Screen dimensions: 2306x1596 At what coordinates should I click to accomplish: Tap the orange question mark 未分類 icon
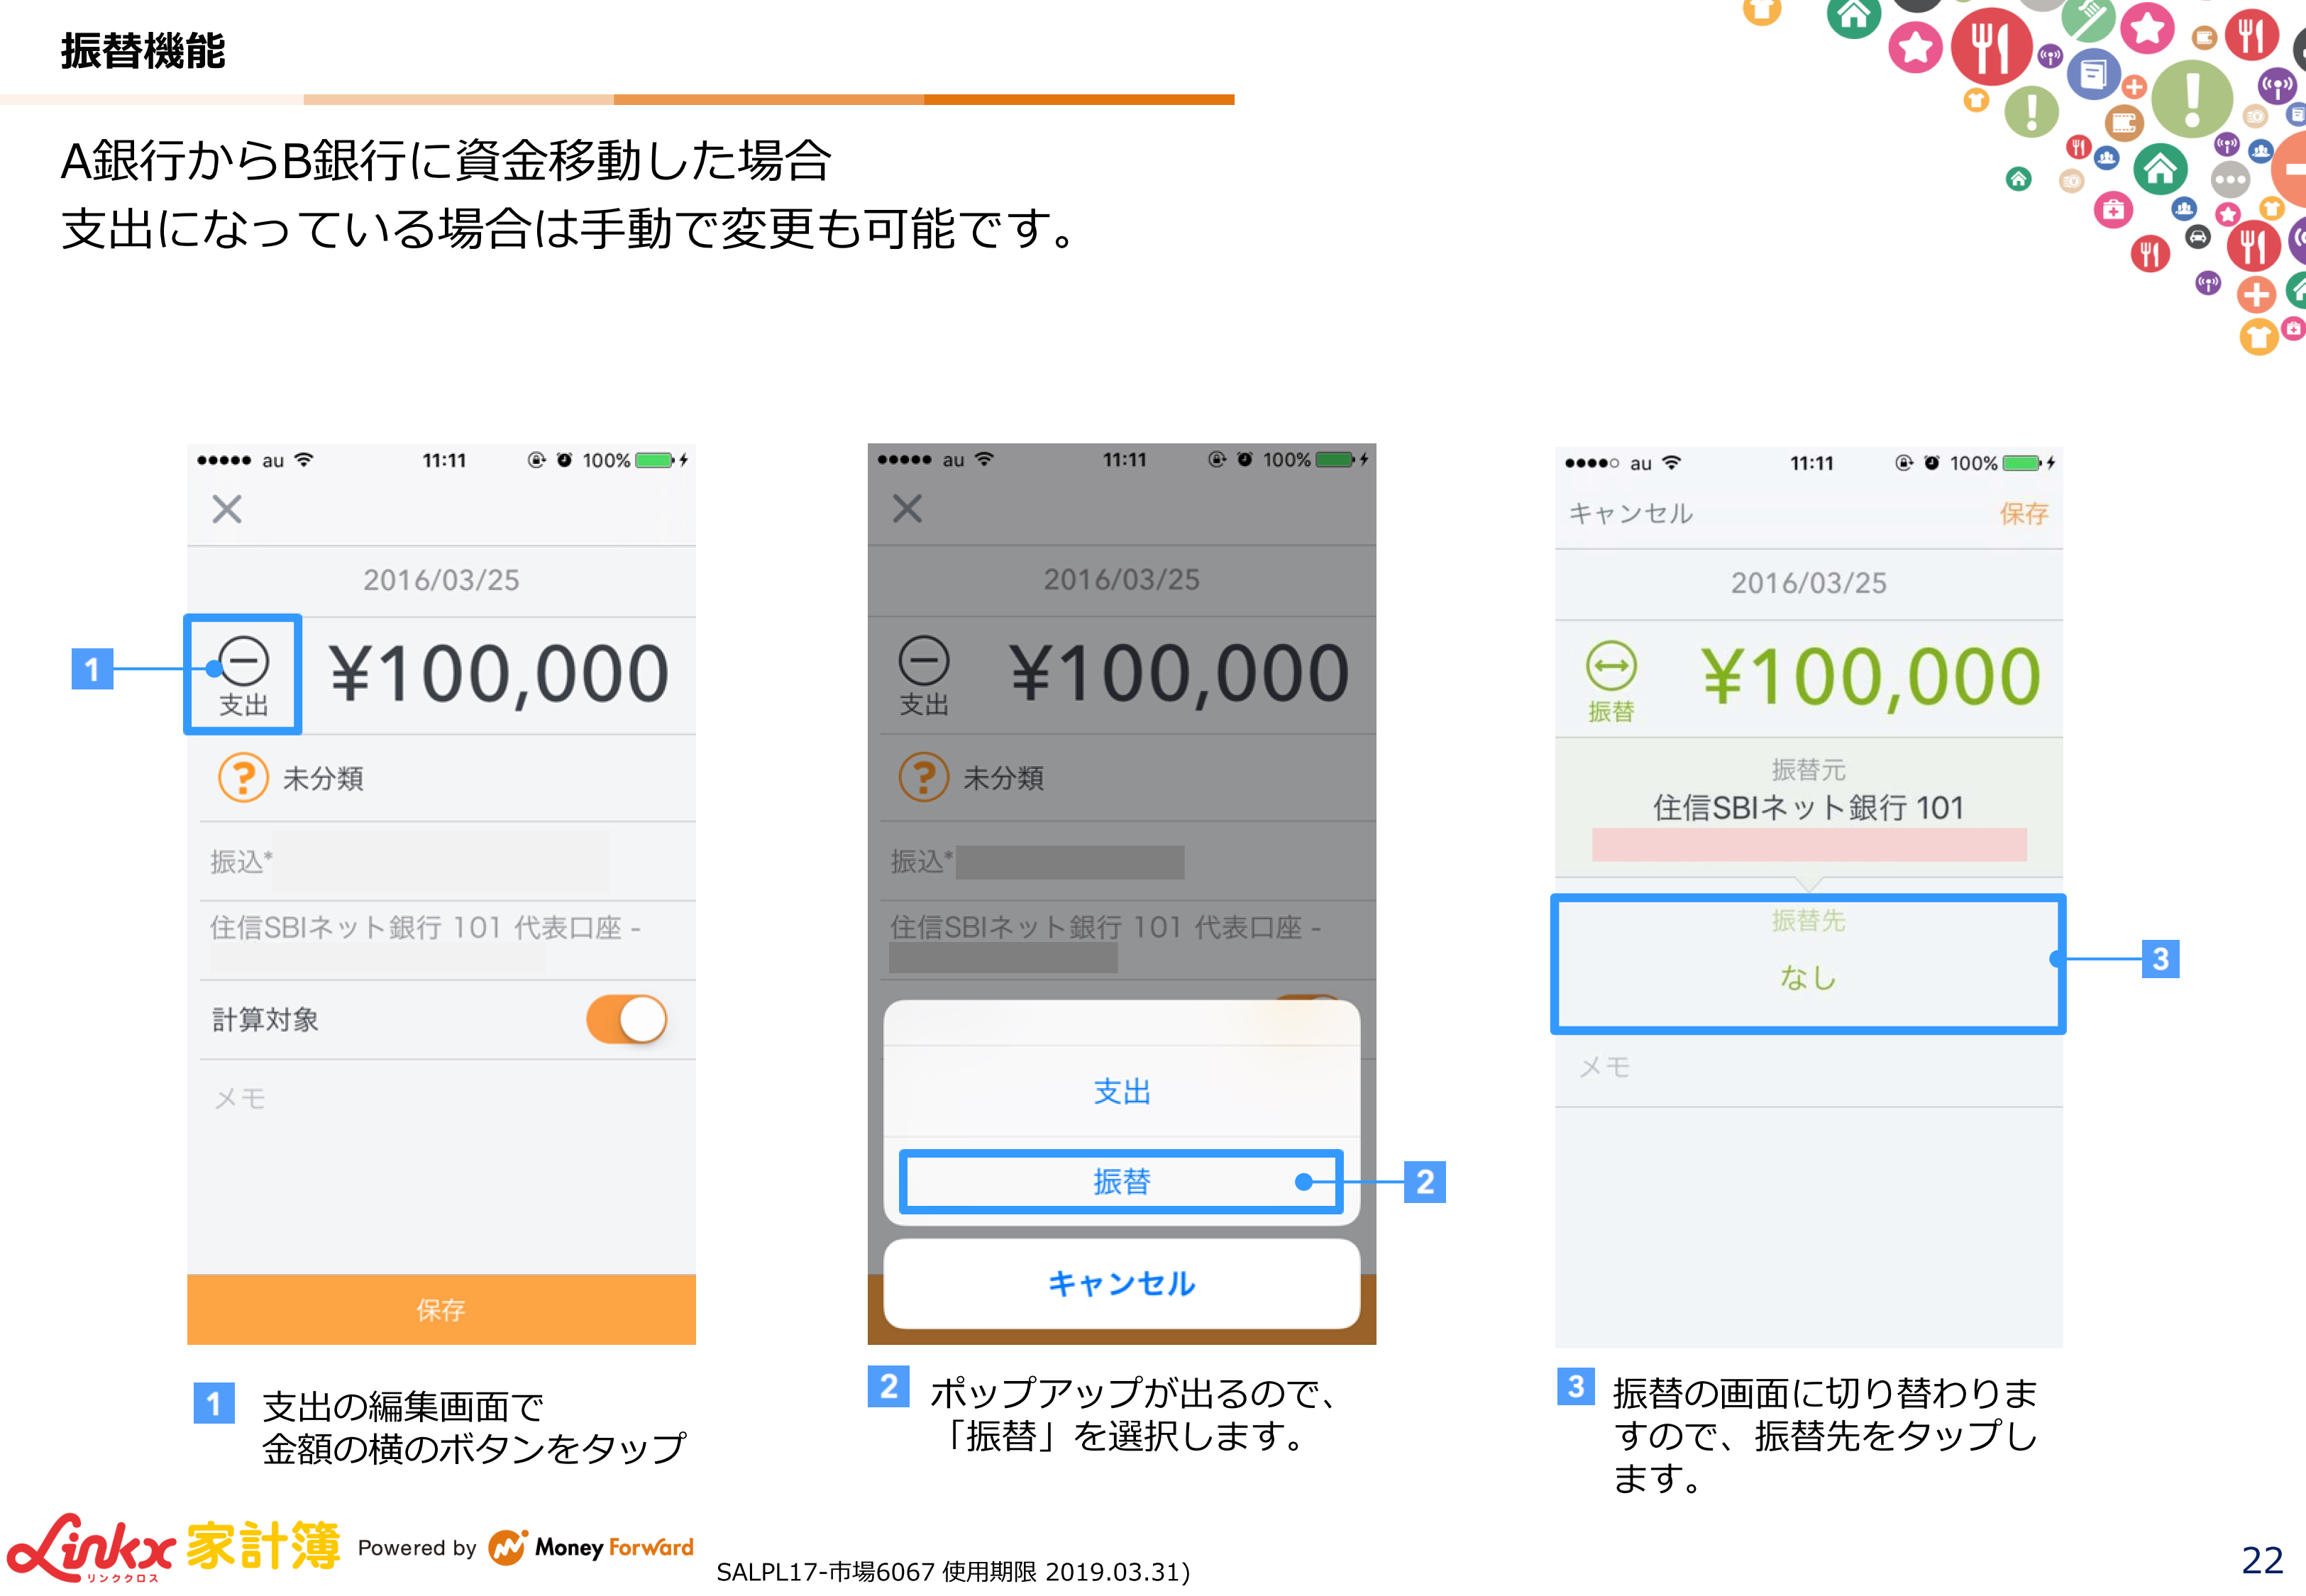[243, 777]
